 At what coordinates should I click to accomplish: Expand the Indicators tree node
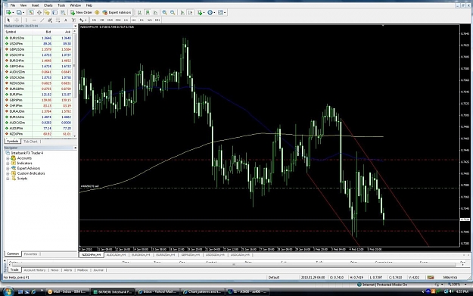point(8,164)
